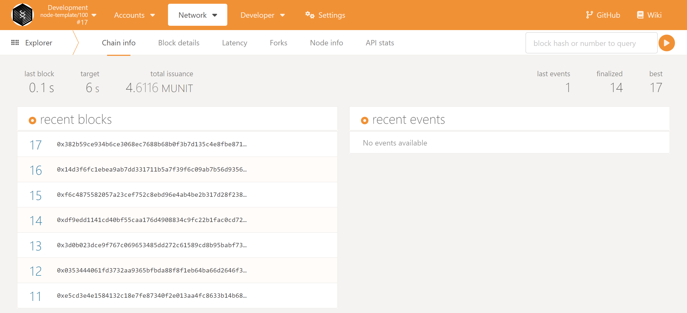Open block number 15

click(x=35, y=195)
